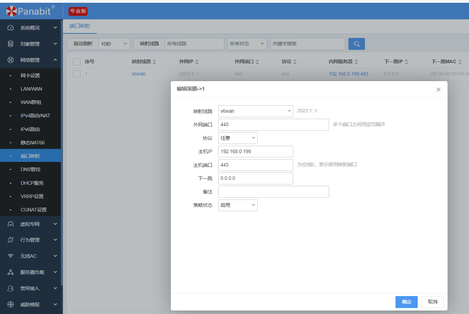Click the 专业版 badge

point(78,11)
